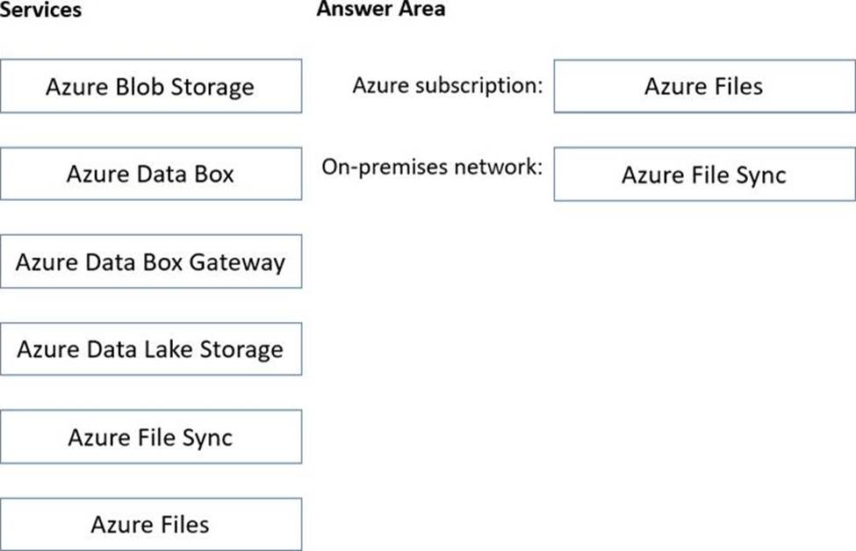
Task: Select Azure Files answer beside Azure subscription
Action: [703, 86]
